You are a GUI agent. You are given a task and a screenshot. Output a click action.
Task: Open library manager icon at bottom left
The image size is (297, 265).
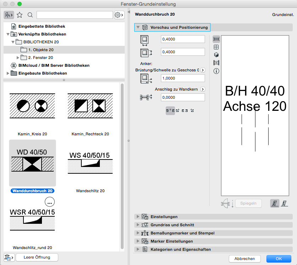click(x=9, y=257)
